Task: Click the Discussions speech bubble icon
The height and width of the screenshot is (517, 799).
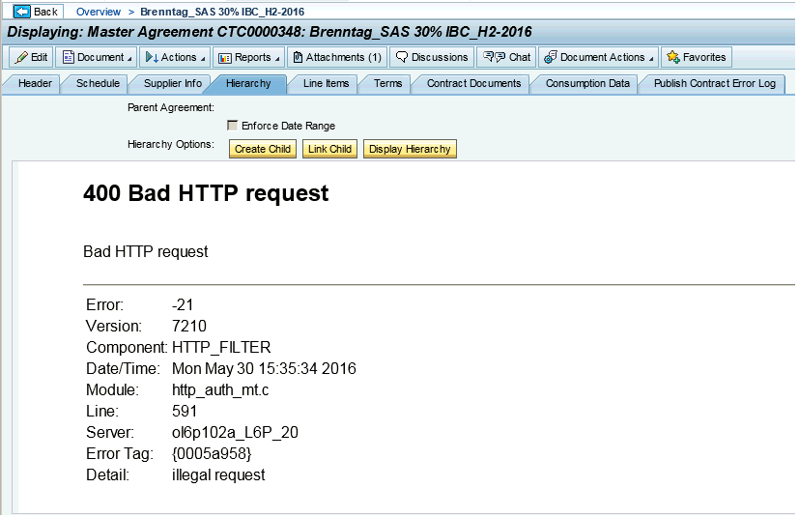Action: coord(402,57)
